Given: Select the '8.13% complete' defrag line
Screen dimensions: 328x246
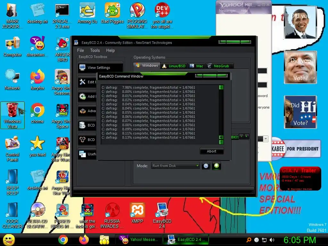Looking at the screenshot, I should point(148,137).
